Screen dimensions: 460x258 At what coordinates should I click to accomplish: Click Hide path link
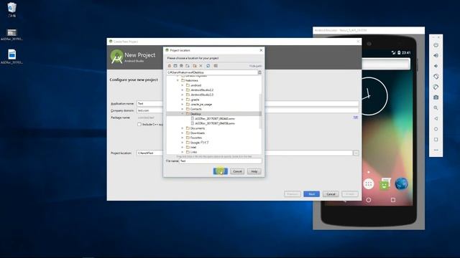click(x=256, y=66)
